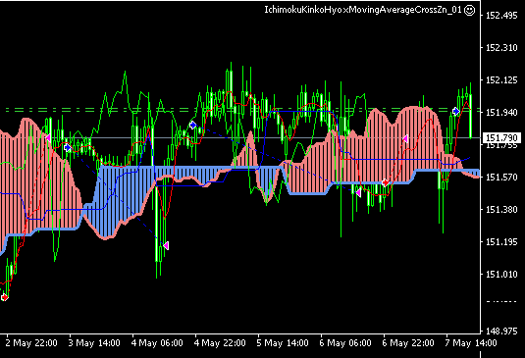Viewport: 525px width, 358px height.
Task: Select the red arrow marker below 151.010
Action: pos(4,297)
